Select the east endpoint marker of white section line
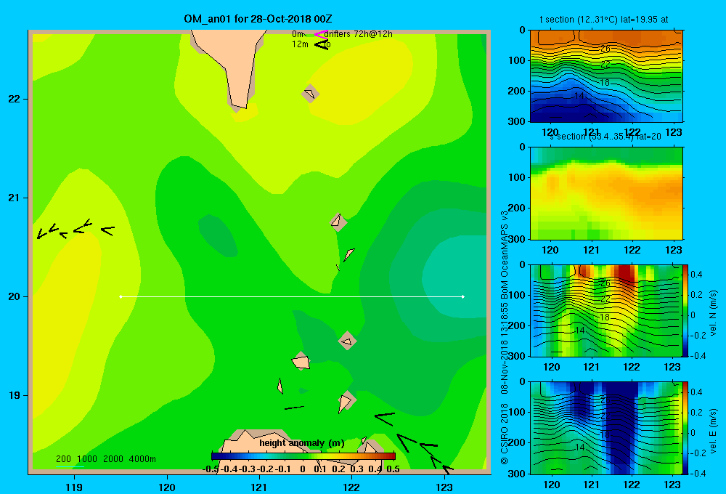 (x=463, y=296)
